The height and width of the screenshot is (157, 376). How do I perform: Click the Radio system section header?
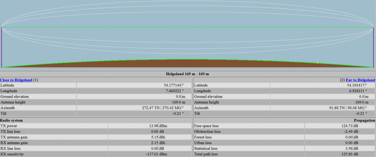11,120
